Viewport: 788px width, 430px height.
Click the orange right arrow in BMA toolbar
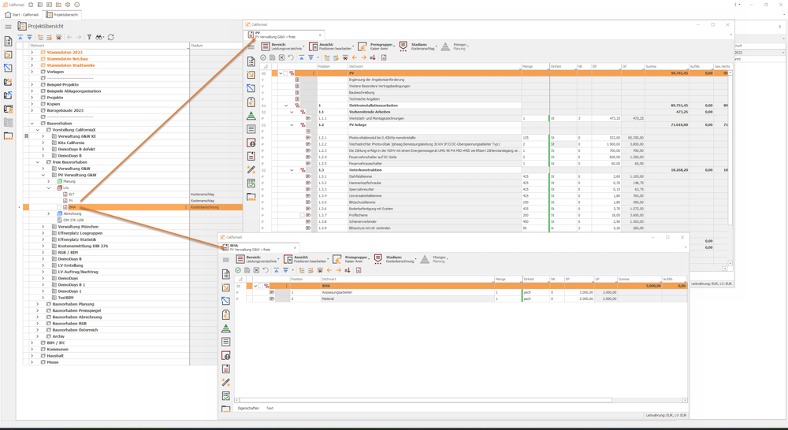[x=339, y=270]
